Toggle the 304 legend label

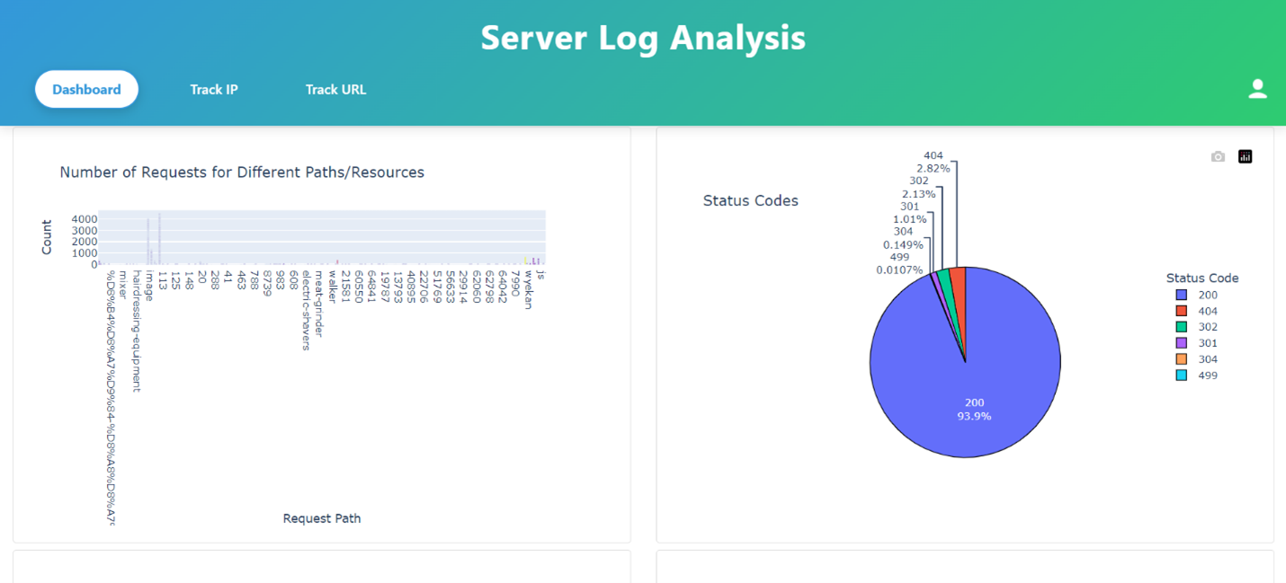tap(1207, 359)
